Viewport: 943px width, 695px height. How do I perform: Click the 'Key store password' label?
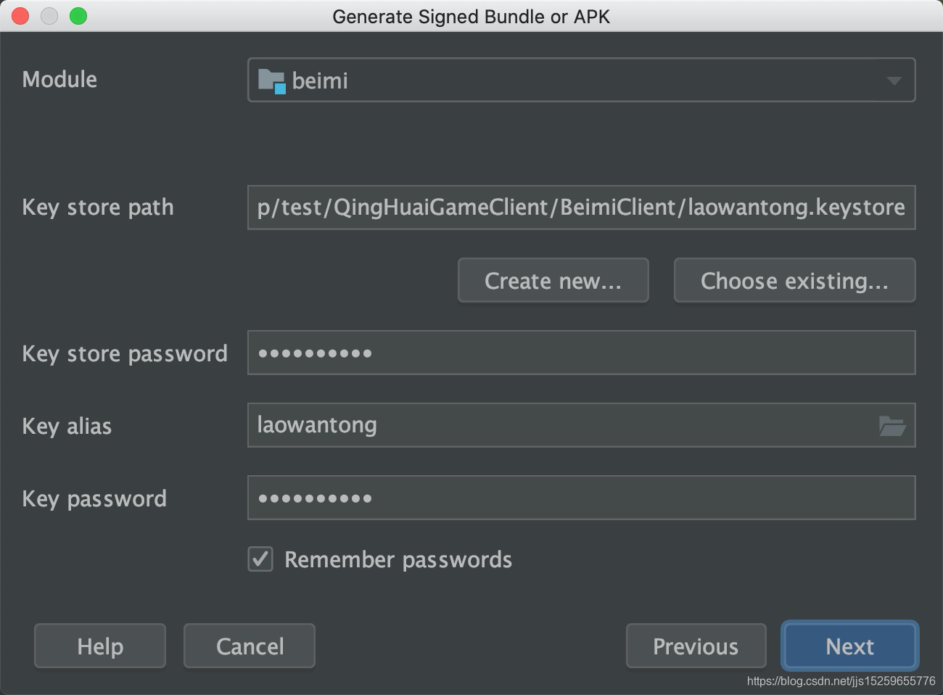(125, 354)
